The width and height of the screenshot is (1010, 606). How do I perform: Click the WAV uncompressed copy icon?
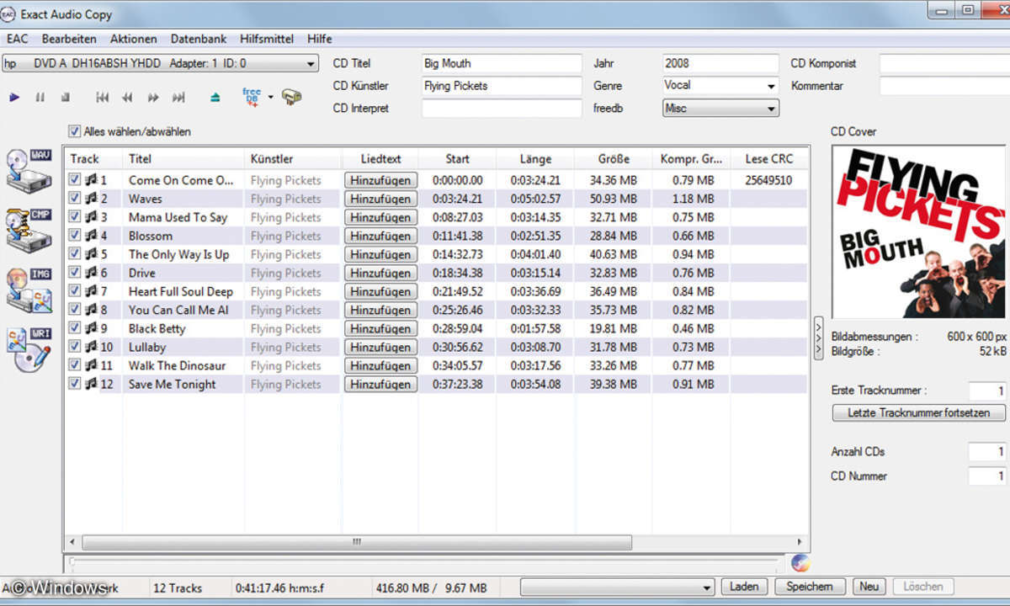(29, 169)
